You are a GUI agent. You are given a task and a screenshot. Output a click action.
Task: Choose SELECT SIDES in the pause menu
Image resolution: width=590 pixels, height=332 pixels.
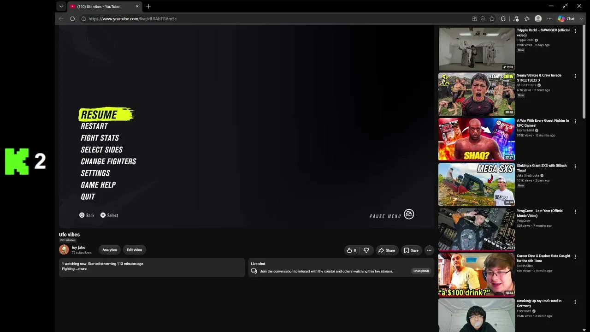tap(101, 150)
